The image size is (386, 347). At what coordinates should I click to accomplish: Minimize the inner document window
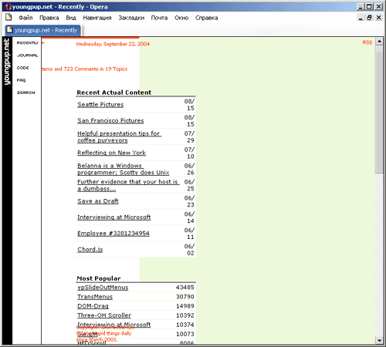tap(361, 18)
